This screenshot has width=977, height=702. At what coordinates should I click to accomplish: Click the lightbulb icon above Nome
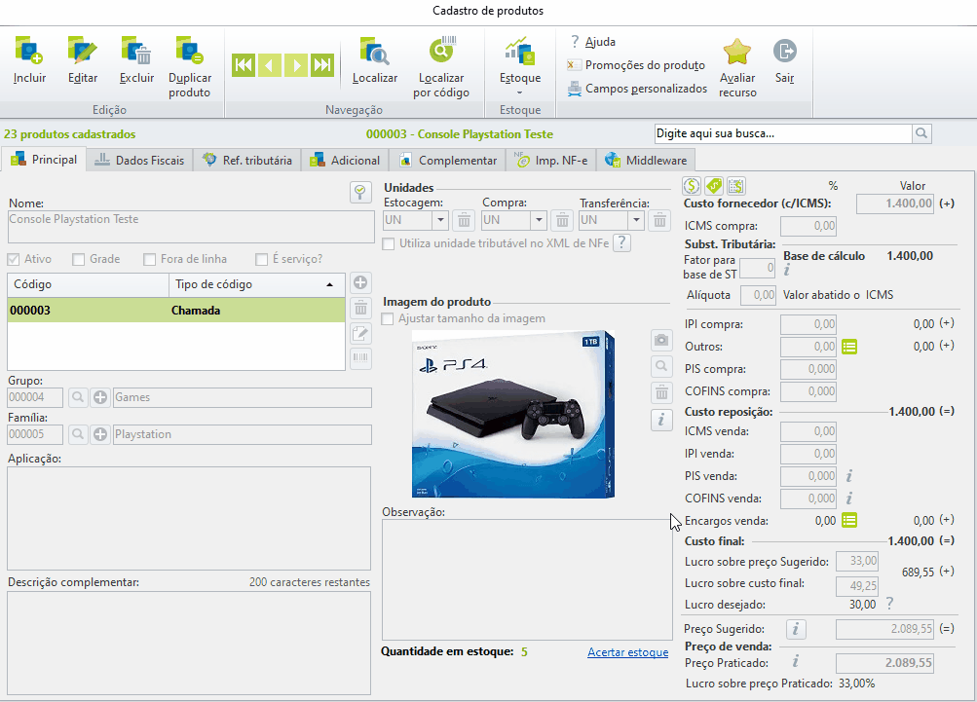point(360,192)
